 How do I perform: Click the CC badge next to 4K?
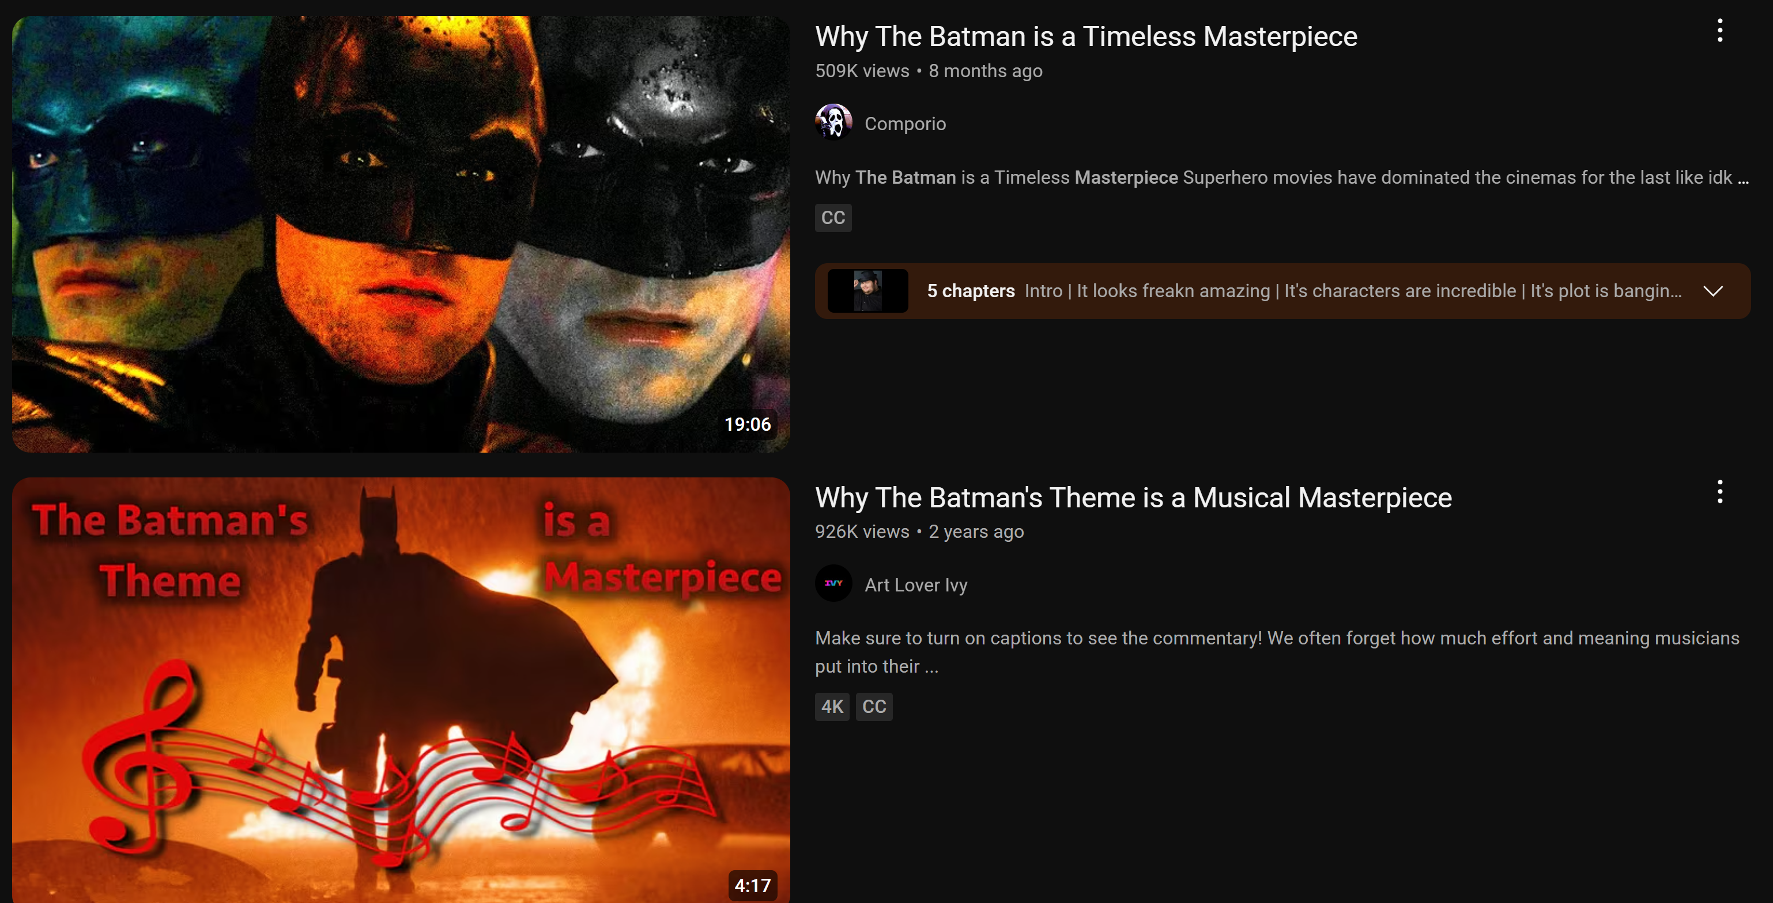click(x=873, y=706)
